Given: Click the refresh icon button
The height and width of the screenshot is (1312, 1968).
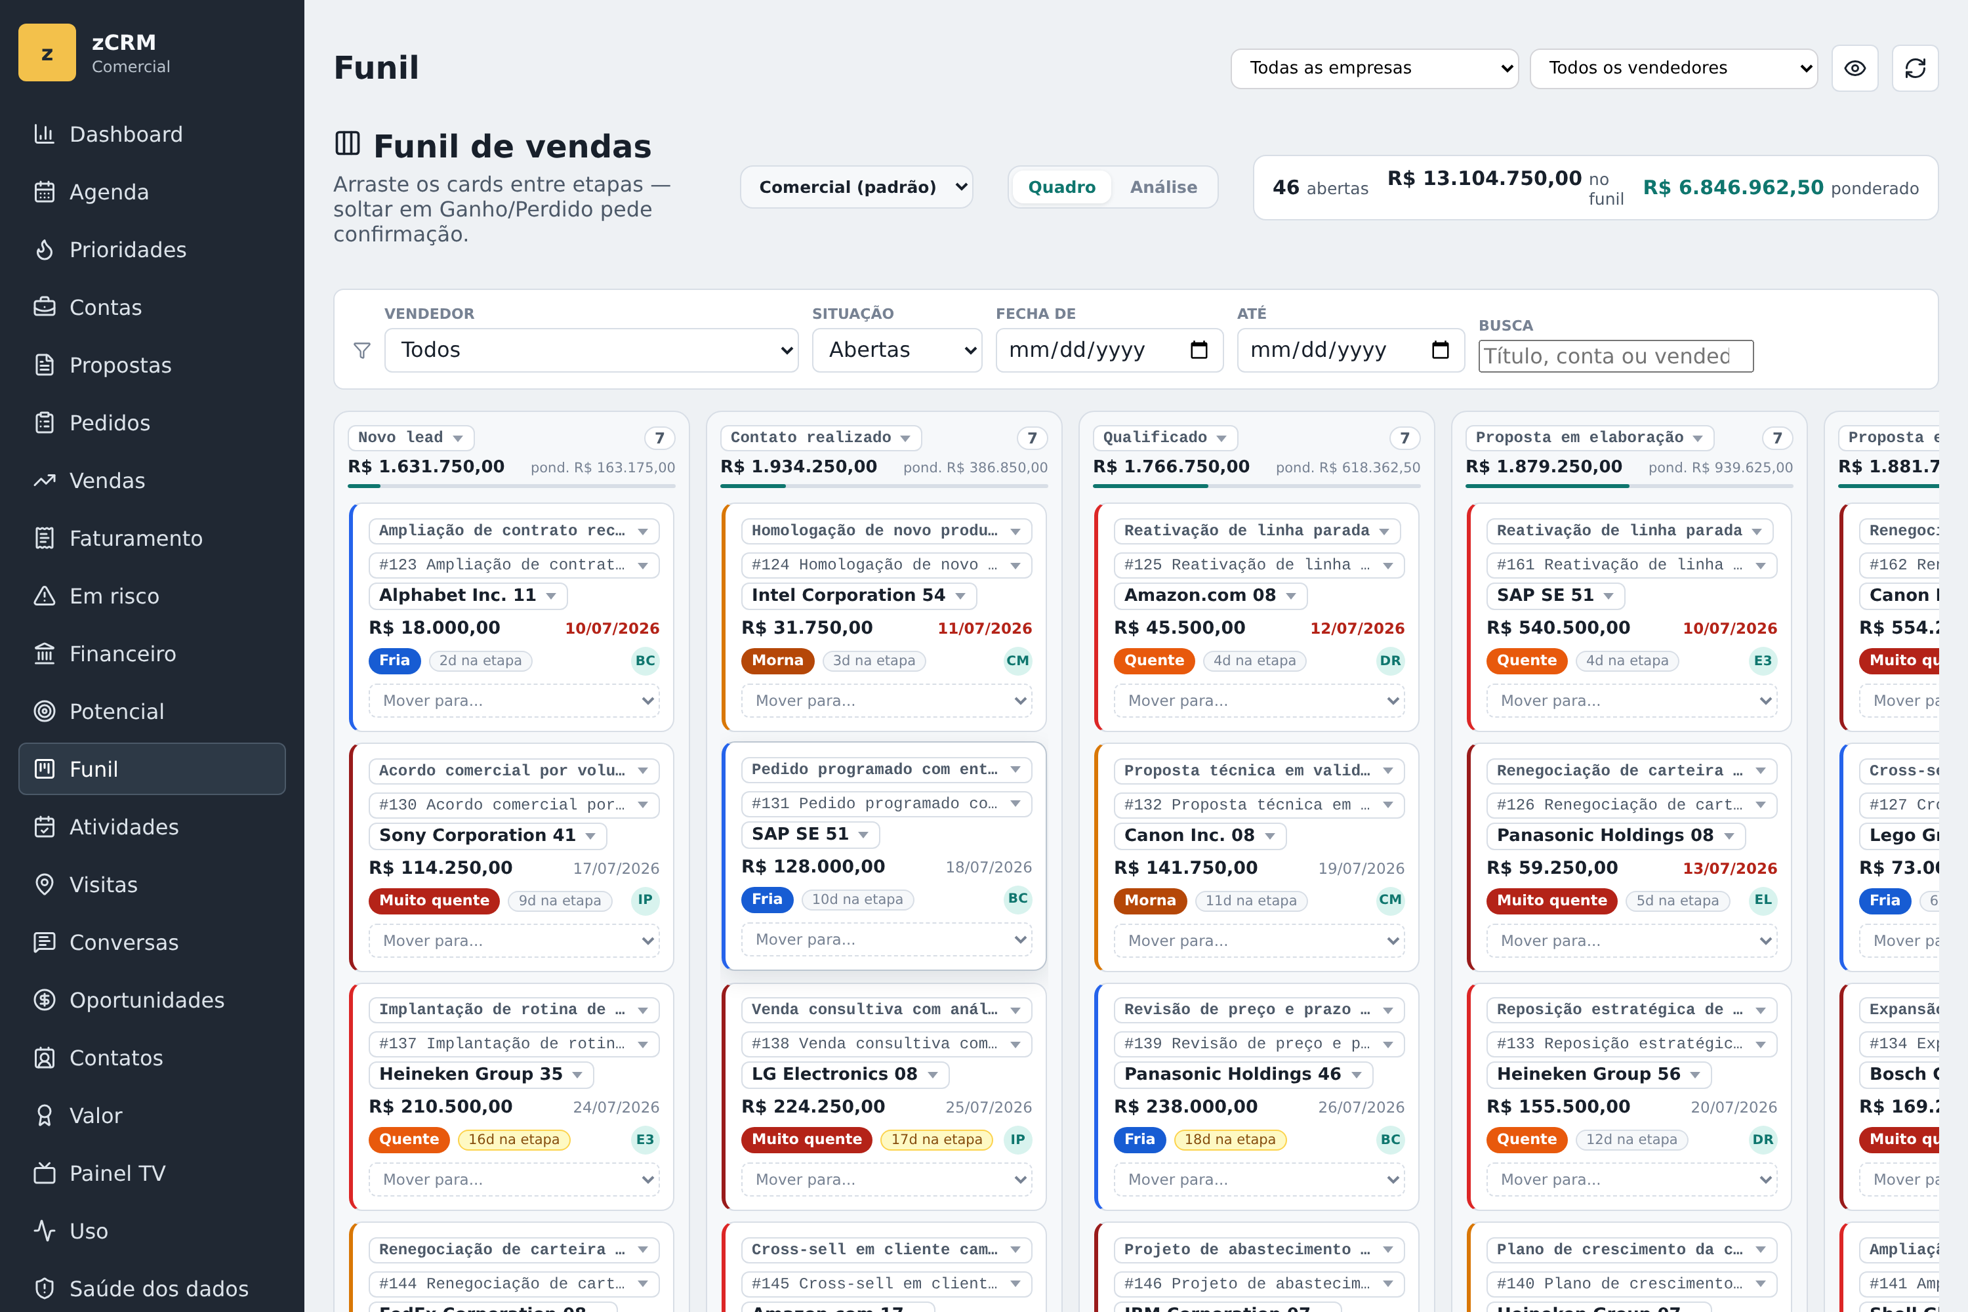Looking at the screenshot, I should point(1916,68).
